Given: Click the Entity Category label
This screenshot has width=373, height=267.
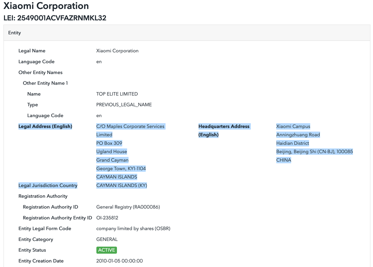Looking at the screenshot, I should (36, 239).
